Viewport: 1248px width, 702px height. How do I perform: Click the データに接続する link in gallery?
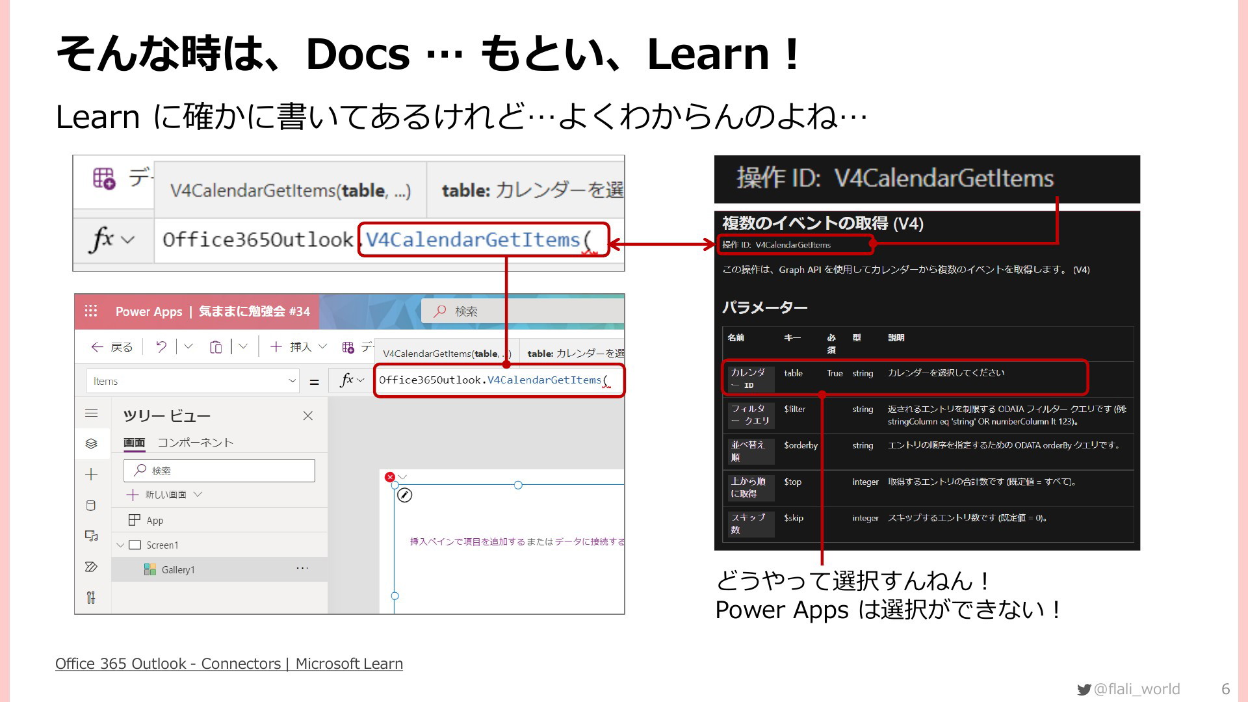589,541
